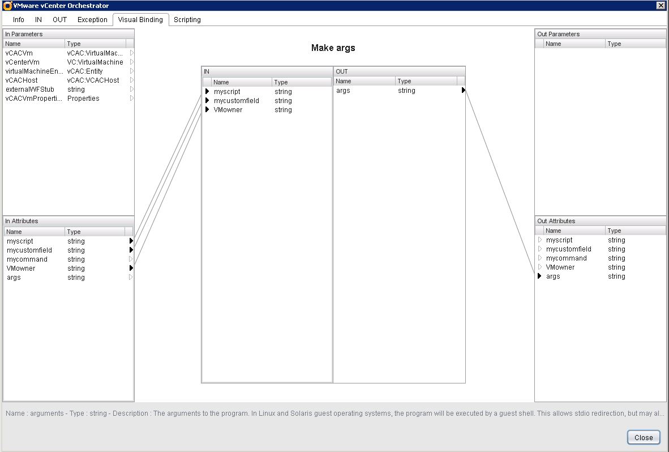Screen dimensions: 669x452
Task: Open the Info tab
Action: pyautogui.click(x=19, y=20)
